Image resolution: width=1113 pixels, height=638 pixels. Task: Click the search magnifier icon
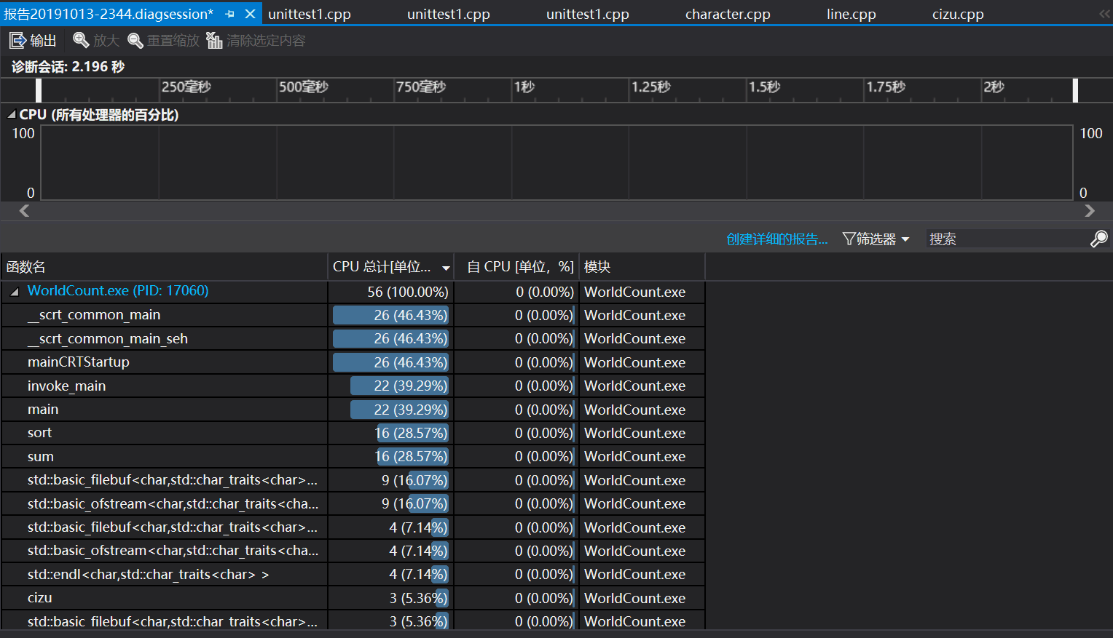[x=1098, y=239]
